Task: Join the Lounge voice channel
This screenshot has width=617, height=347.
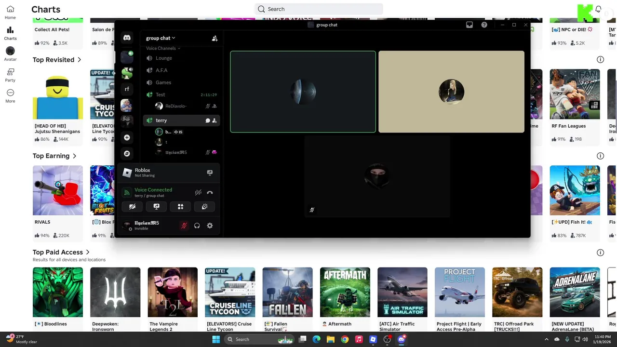Action: (x=181, y=58)
